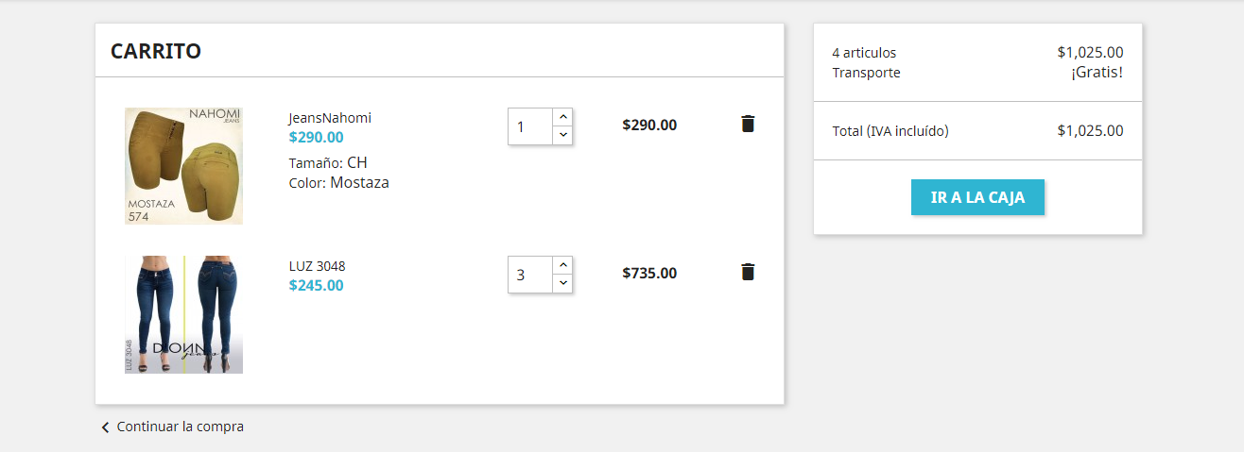Screen dimensions: 1244x452
Task: Click the Continuar la compra link
Action: (180, 427)
